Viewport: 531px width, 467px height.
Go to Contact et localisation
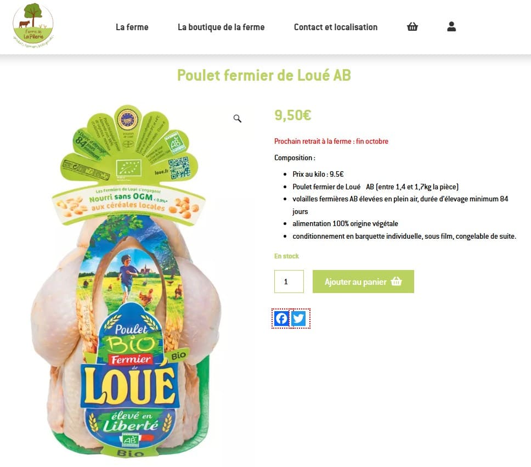(336, 27)
